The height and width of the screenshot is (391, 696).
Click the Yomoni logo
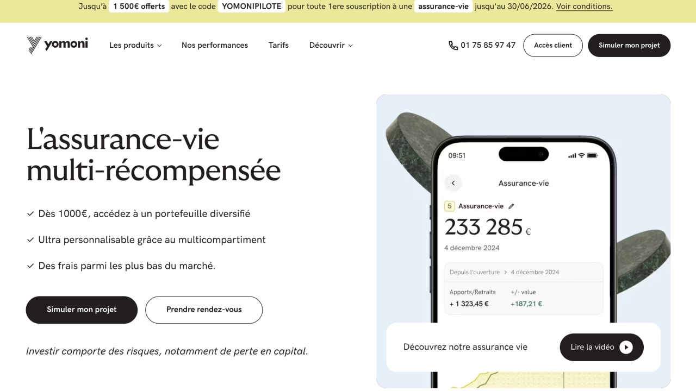point(57,45)
